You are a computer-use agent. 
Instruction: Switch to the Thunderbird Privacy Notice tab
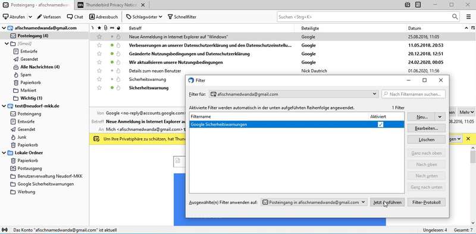[x=111, y=5]
